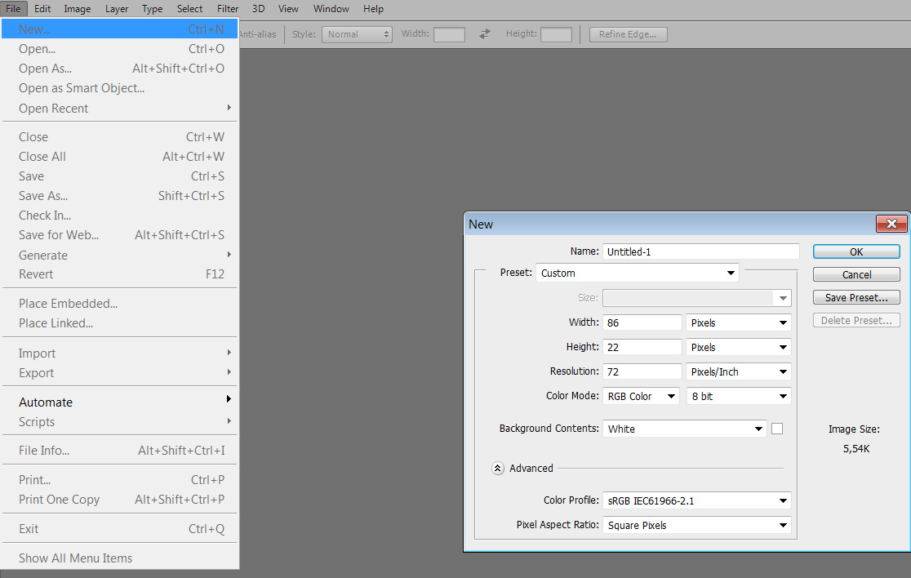Expand the Automate submenu

120,402
